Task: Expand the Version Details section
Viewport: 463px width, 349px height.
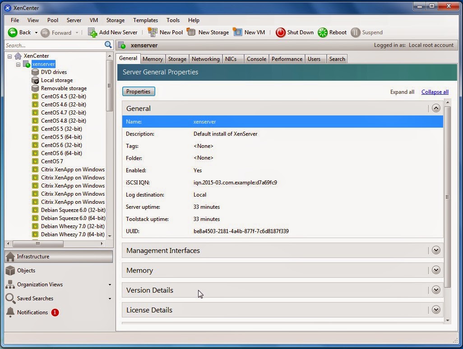Action: click(435, 290)
